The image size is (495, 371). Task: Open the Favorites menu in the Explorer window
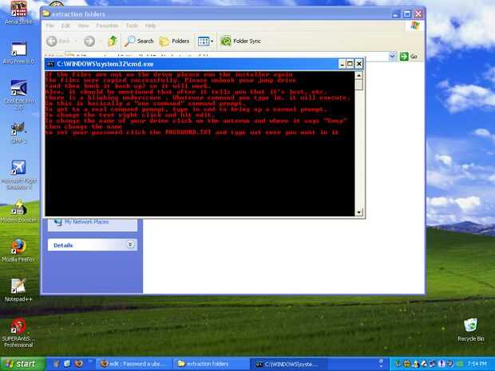point(107,26)
